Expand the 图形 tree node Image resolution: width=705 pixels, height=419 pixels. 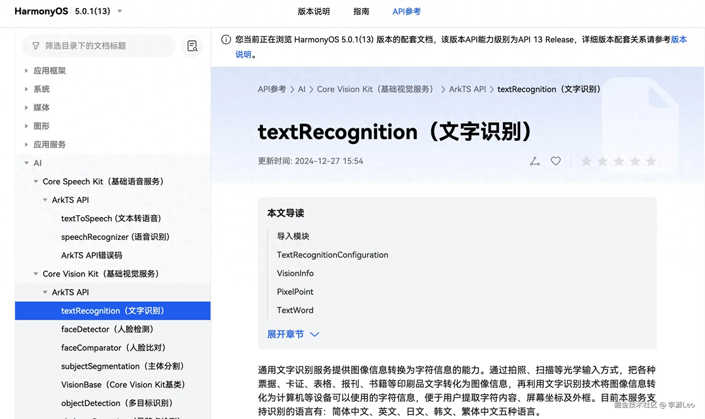tap(26, 126)
